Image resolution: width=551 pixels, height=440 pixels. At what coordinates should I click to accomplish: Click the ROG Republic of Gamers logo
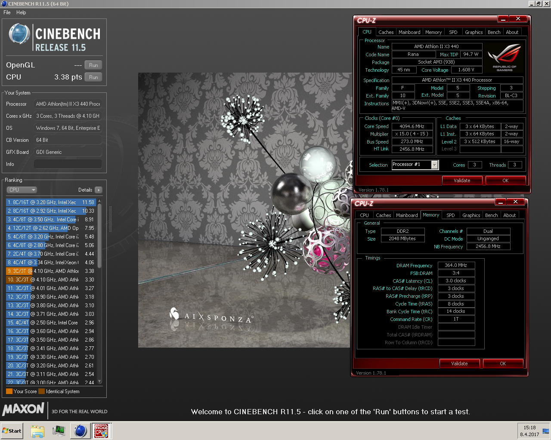(x=505, y=57)
